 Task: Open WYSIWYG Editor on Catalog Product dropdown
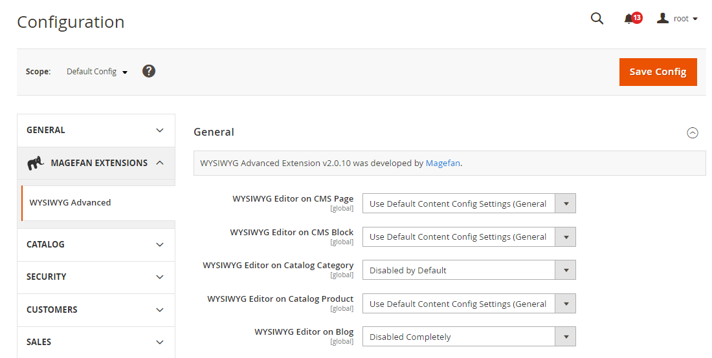coord(469,304)
